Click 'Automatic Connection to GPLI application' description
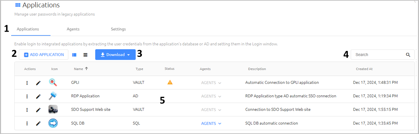419x134 pixels. [282, 82]
